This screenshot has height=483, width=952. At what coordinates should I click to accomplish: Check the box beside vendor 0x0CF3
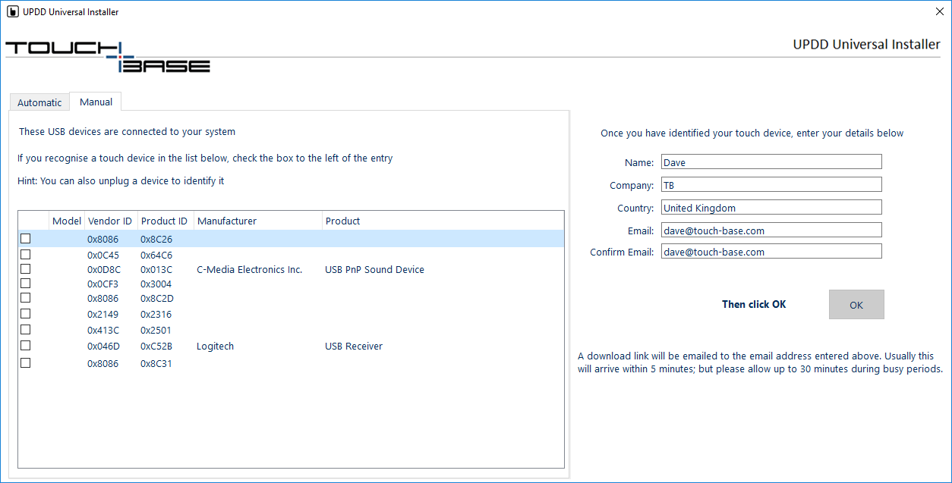(x=25, y=283)
